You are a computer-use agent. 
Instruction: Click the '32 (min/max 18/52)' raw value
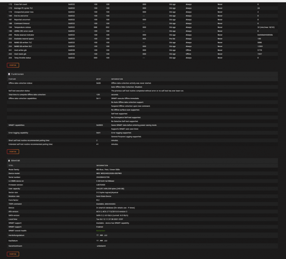[266, 27]
